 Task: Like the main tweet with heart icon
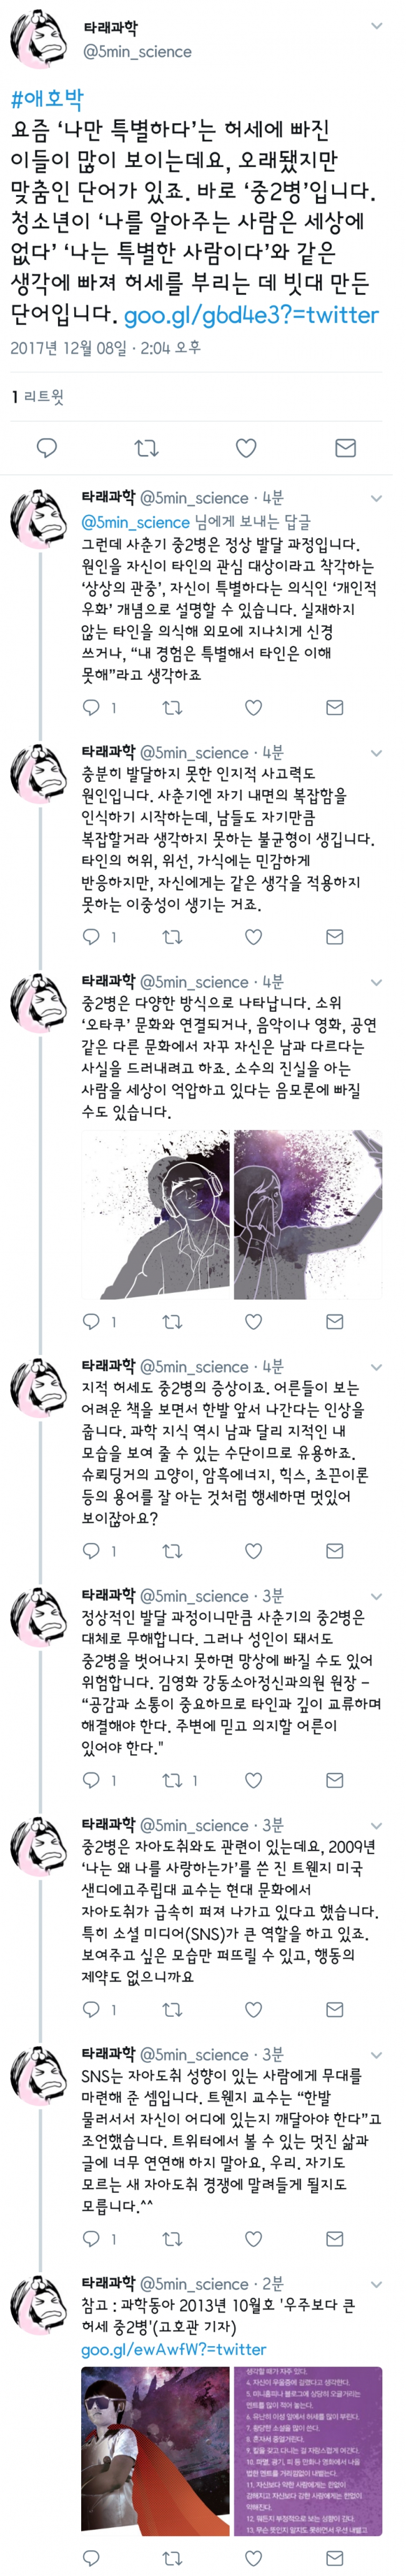[246, 447]
